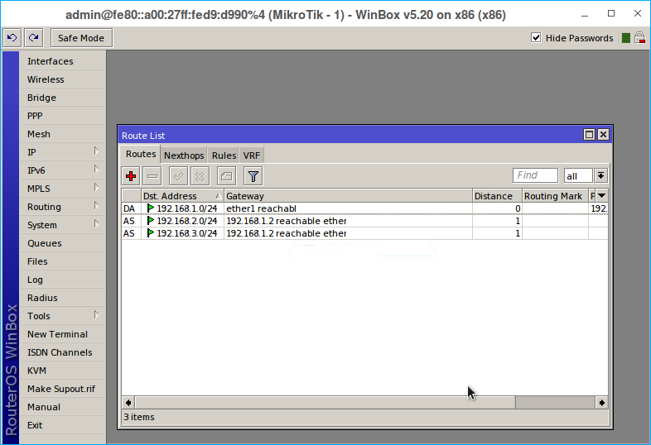The image size is (651, 445).
Task: Close the Route List window
Action: click(603, 134)
